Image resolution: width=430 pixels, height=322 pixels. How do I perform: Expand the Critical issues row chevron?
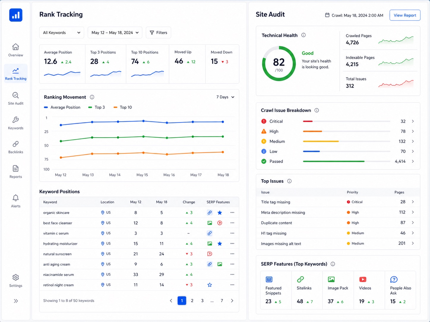[x=413, y=121]
